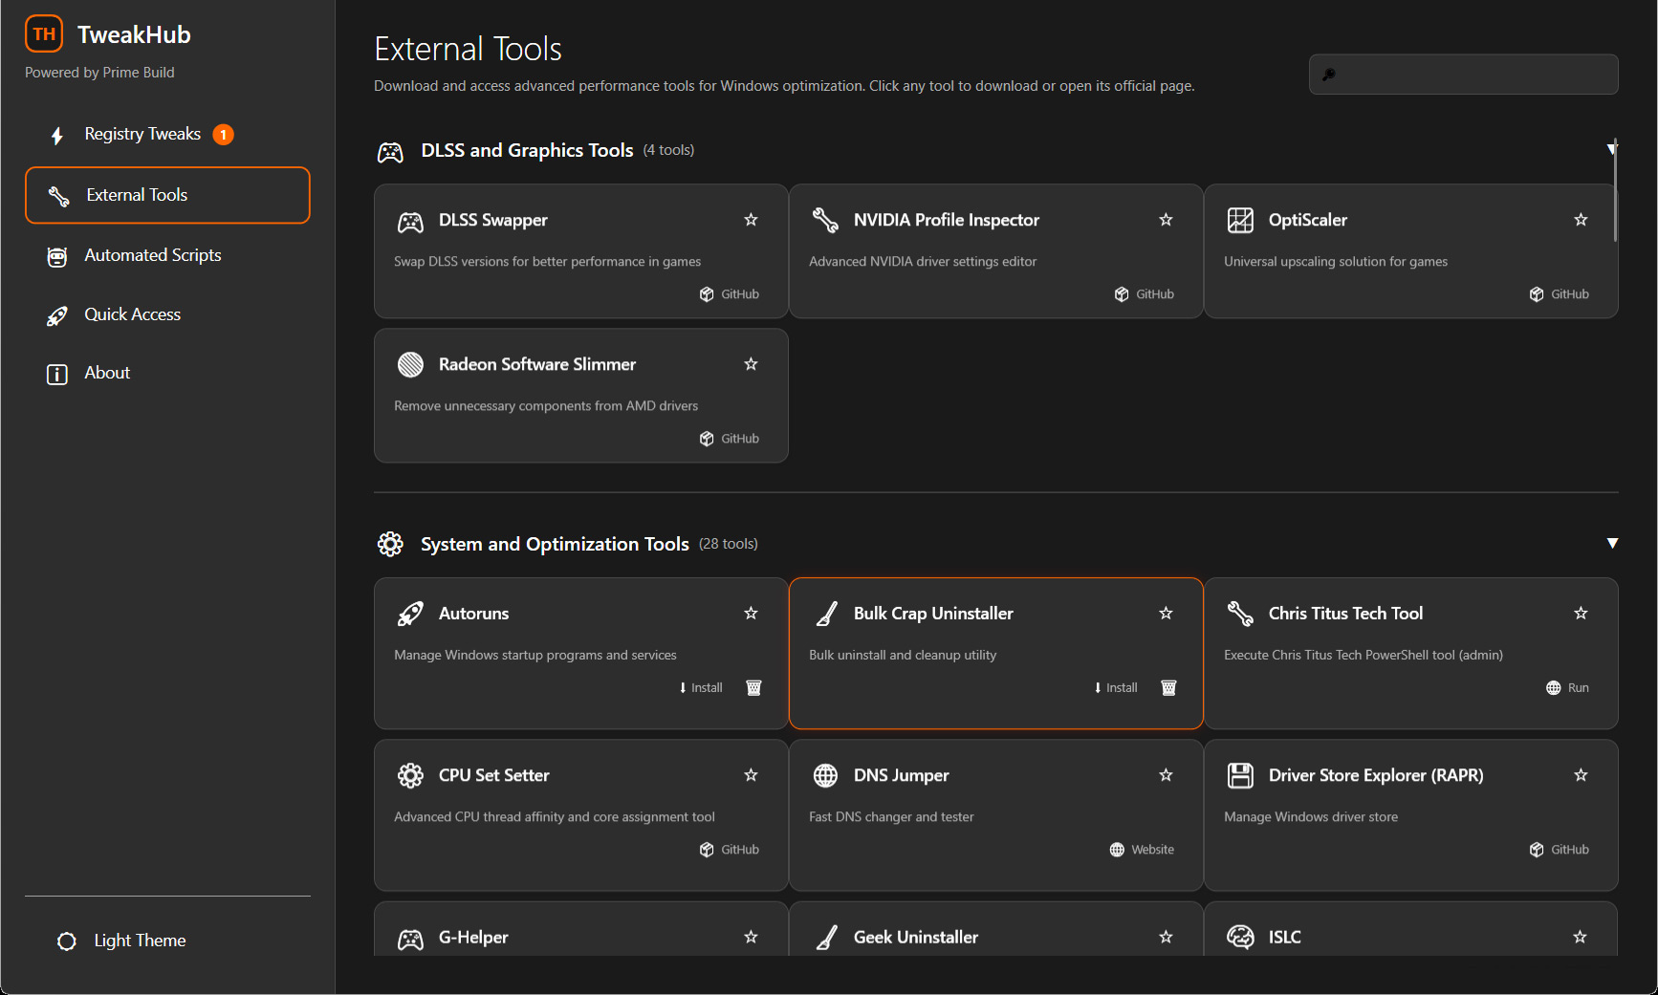Click the ISLC card icon
This screenshot has height=995, width=1658.
point(1240,938)
